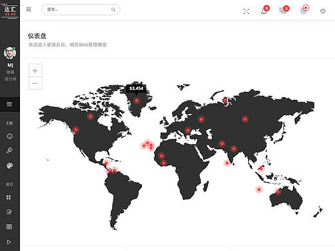Toggle the hamburger menu in the top bar
This screenshot has width=335, height=251.
pos(28,9)
